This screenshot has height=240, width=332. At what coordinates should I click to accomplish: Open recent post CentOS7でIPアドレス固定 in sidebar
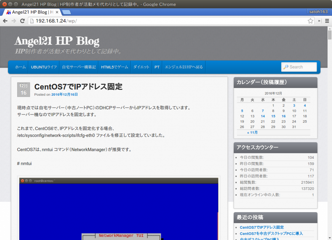point(262,227)
